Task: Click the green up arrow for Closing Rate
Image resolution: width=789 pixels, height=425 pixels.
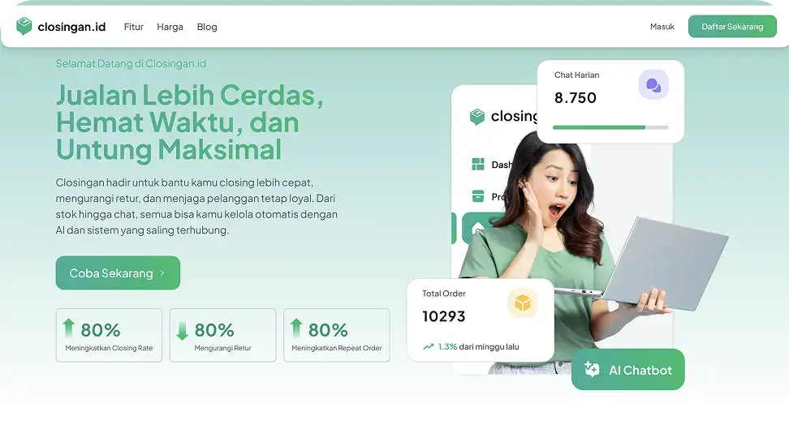Action: tap(68, 328)
